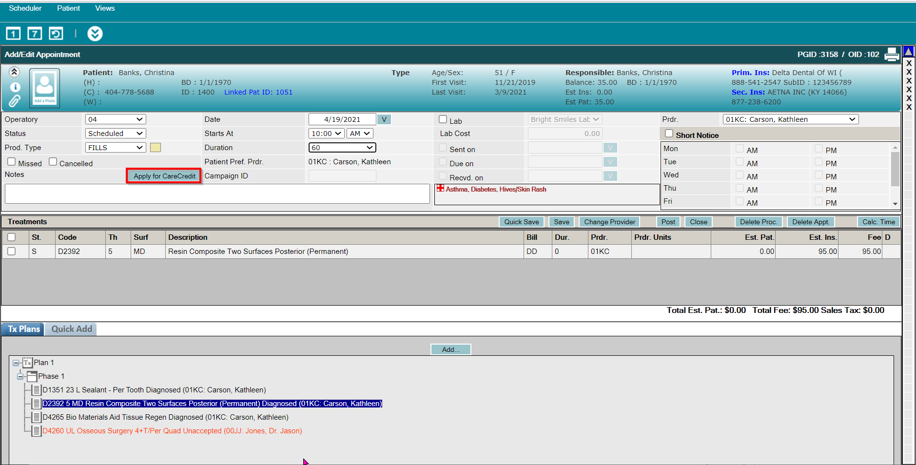
Task: Click the patient photo placeholder
Action: (44, 88)
